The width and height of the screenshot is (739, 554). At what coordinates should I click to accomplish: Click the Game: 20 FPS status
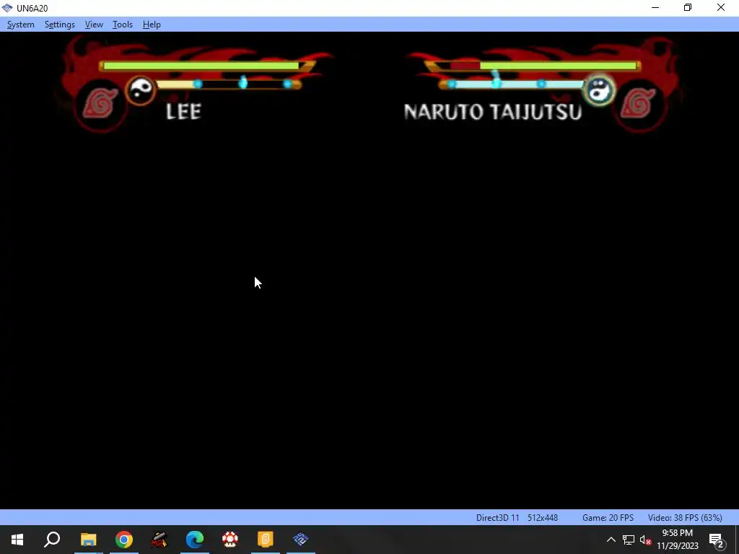[x=608, y=518]
